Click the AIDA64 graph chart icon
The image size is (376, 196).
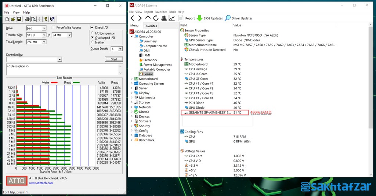(172, 18)
